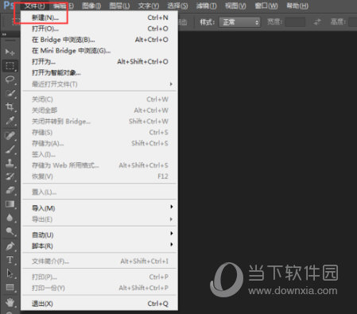Image resolution: width=357 pixels, height=314 pixels.
Task: Select the Lasso tool
Action: 10,79
